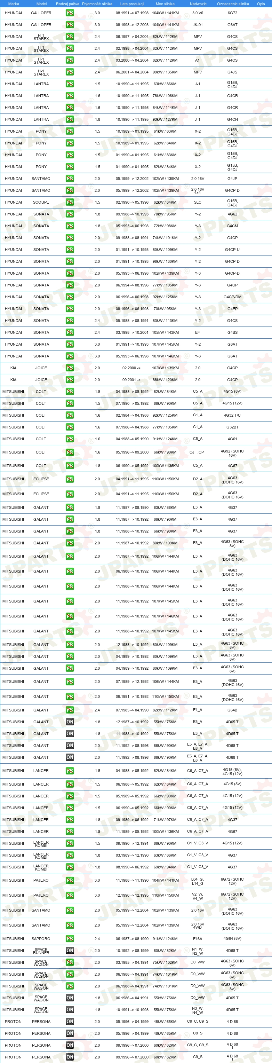The height and width of the screenshot is (1063, 272).
Task: Click the '09.2001 ->' production date cell
Action: [131, 380]
